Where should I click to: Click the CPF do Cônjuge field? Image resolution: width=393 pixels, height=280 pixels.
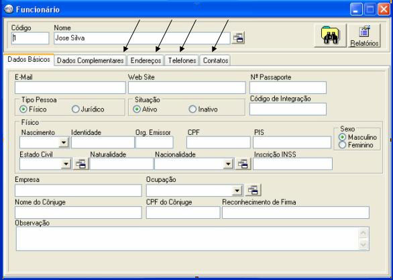pos(183,212)
